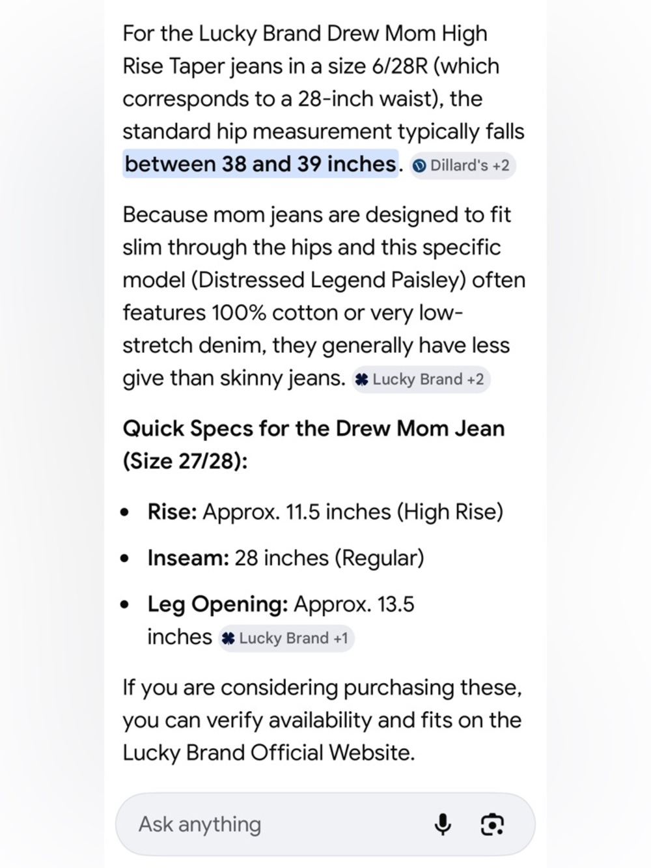This screenshot has height=868, width=651.
Task: Expand the +2 sources after Lucky Brand
Action: coord(475,380)
